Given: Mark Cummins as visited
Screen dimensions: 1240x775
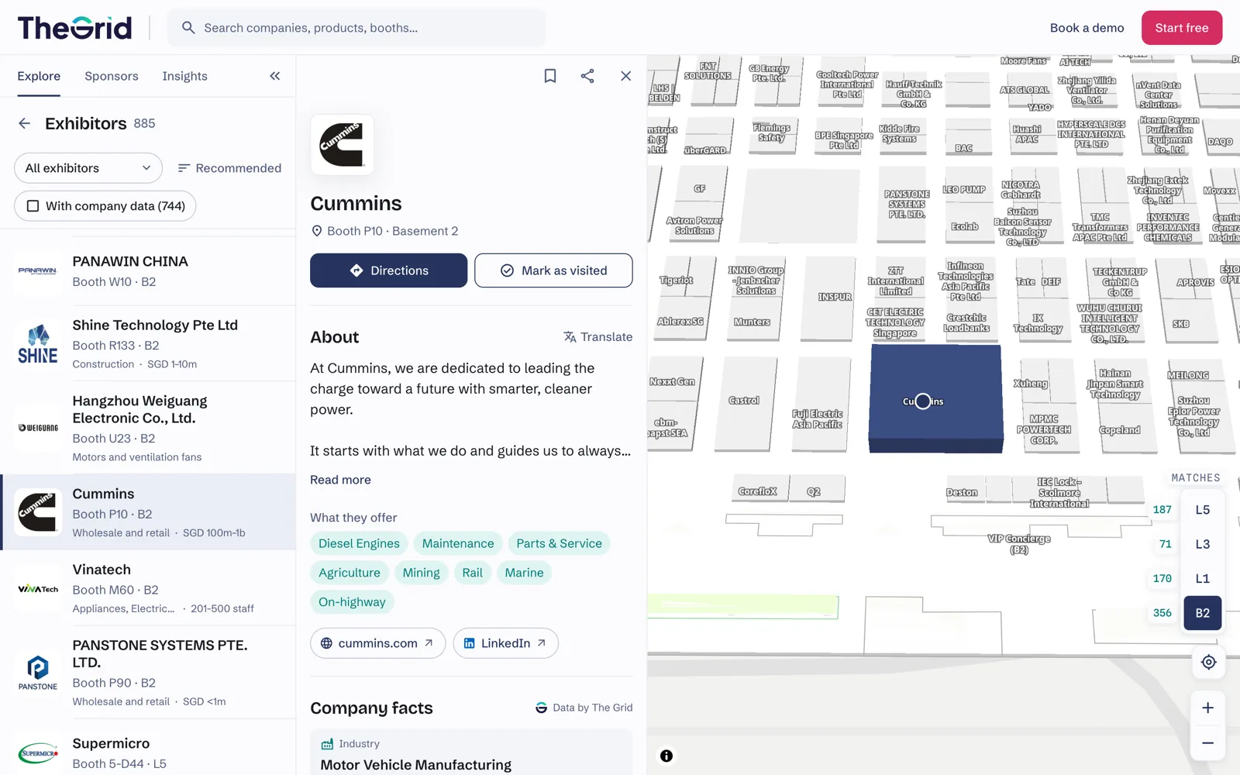Looking at the screenshot, I should (553, 270).
